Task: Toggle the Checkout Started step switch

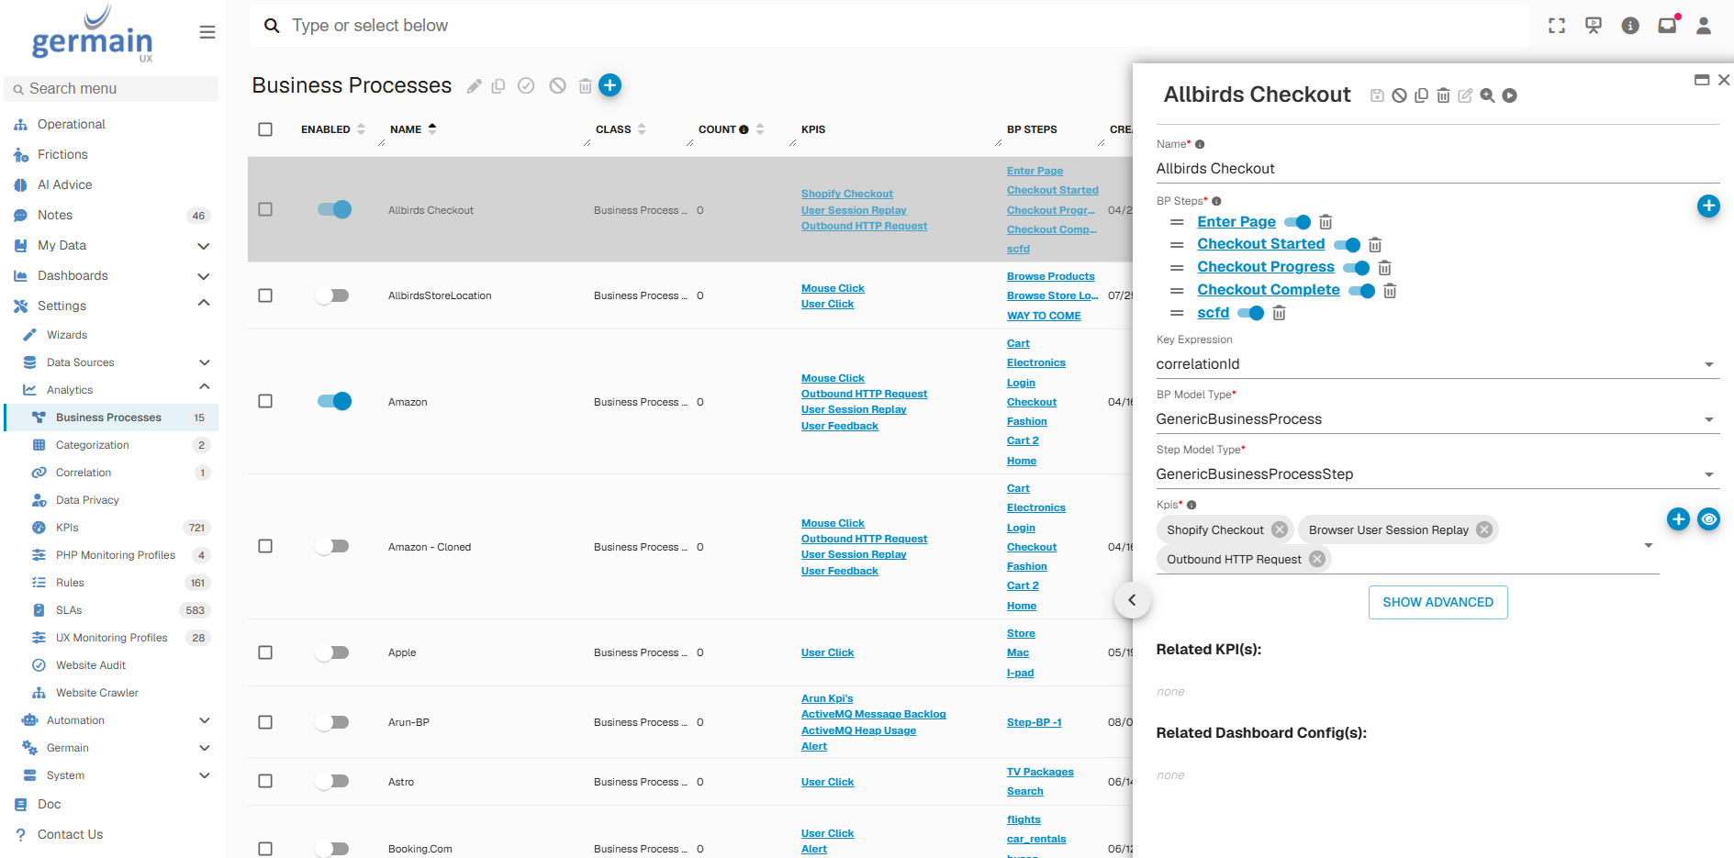Action: coord(1347,245)
